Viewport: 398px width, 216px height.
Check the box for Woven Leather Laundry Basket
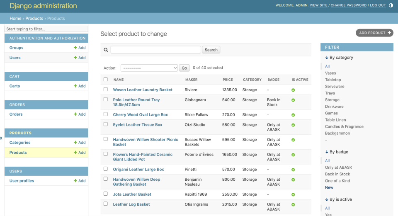coord(106,89)
